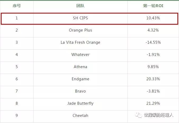179x123 pixels.
Task: Click the 10.43% ROI value
Action: (x=153, y=18)
